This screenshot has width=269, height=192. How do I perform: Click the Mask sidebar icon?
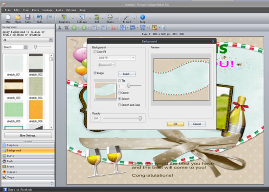tap(4, 161)
